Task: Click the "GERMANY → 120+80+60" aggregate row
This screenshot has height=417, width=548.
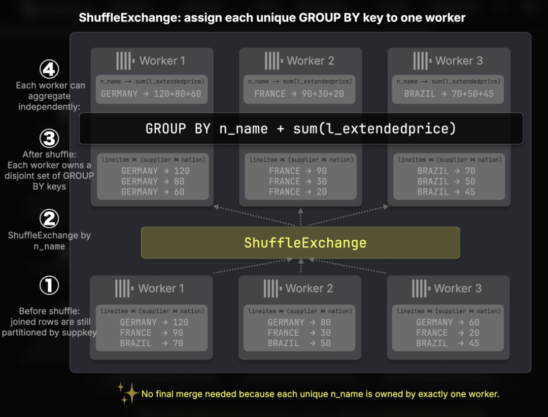Action: (151, 94)
